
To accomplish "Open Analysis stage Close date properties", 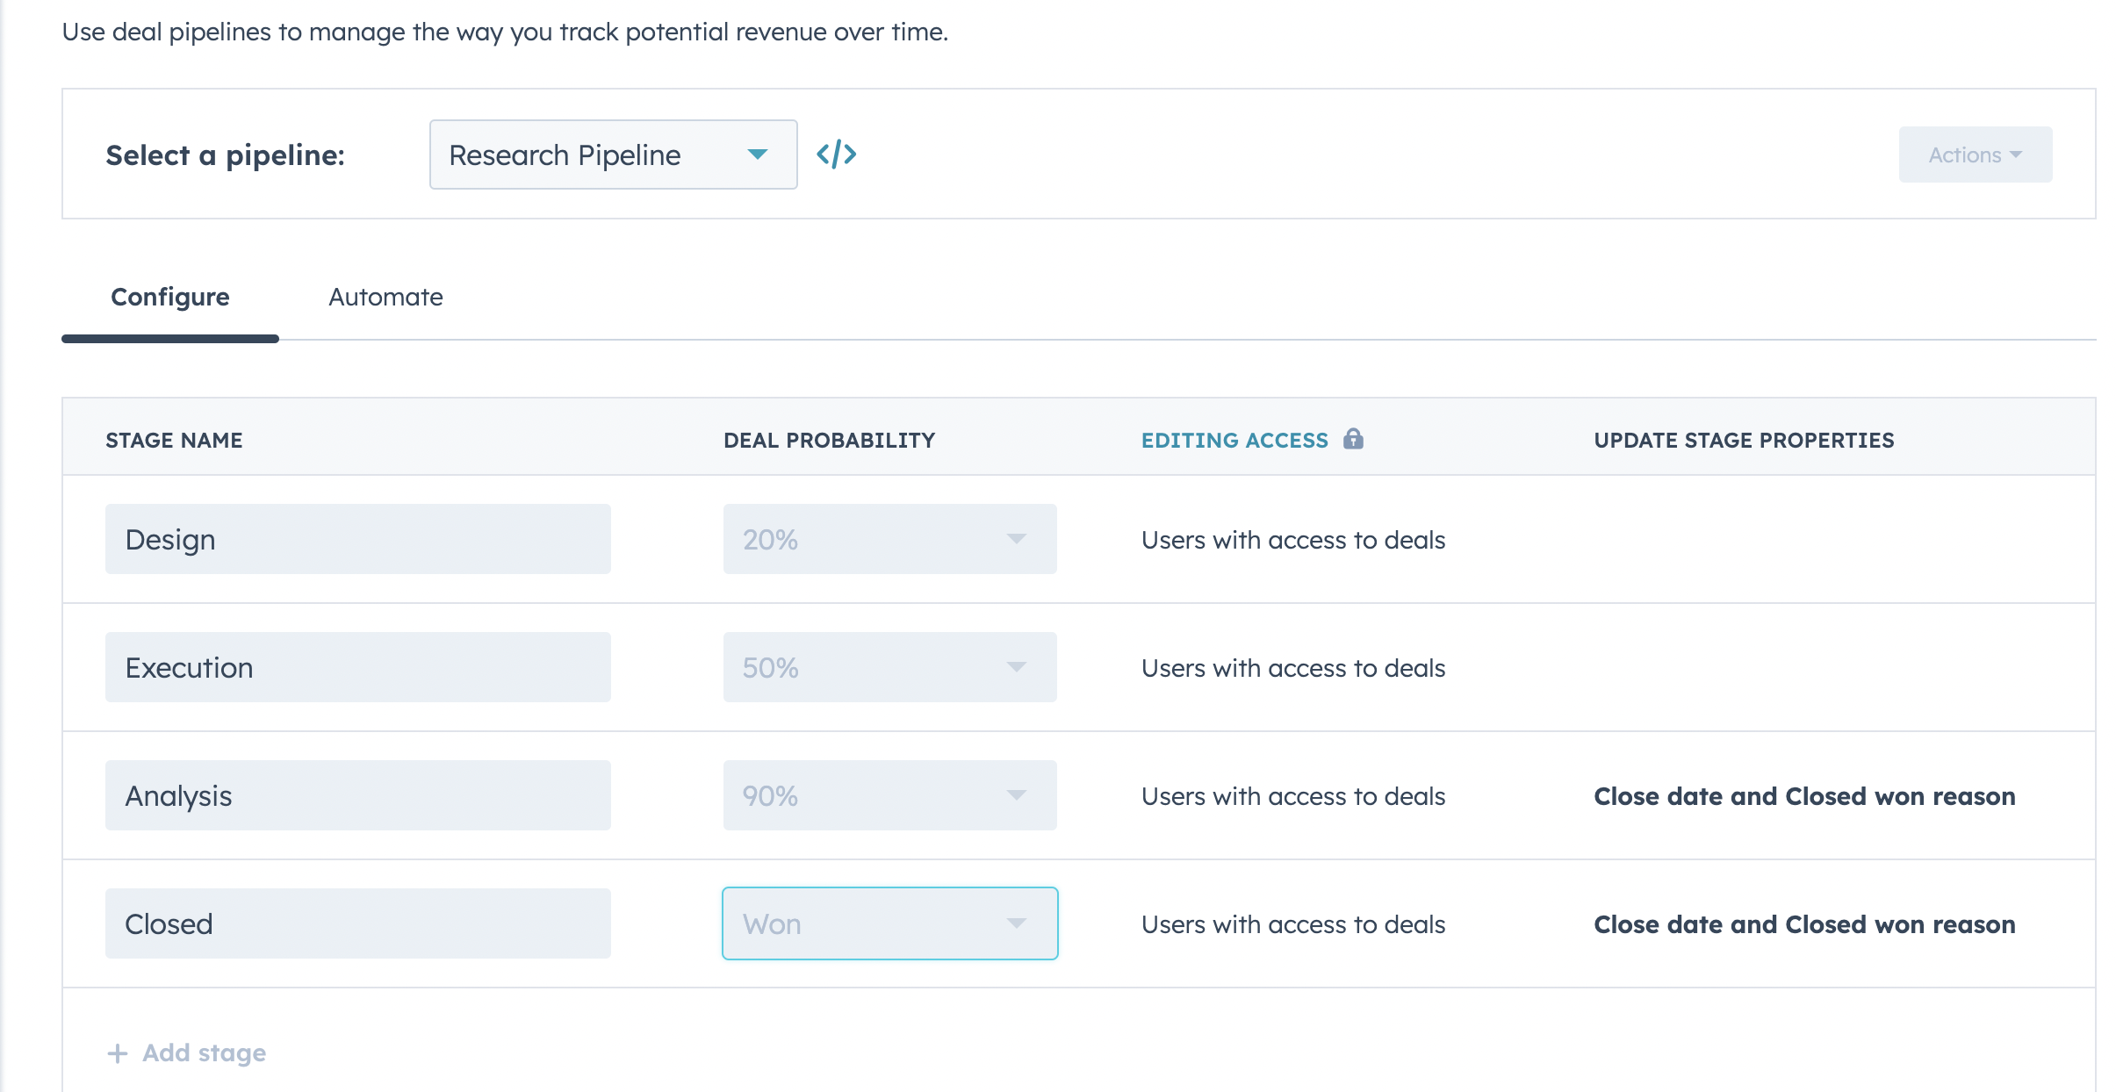I will coord(1804,796).
